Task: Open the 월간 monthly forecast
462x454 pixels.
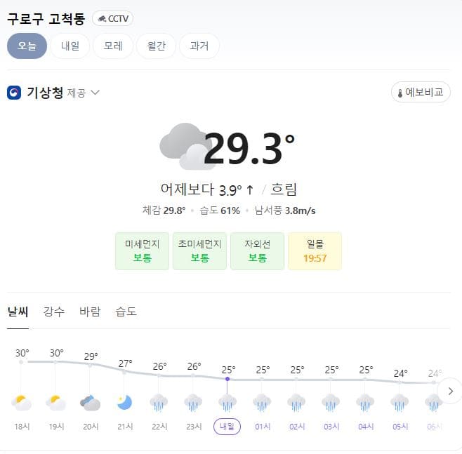Action: 156,46
